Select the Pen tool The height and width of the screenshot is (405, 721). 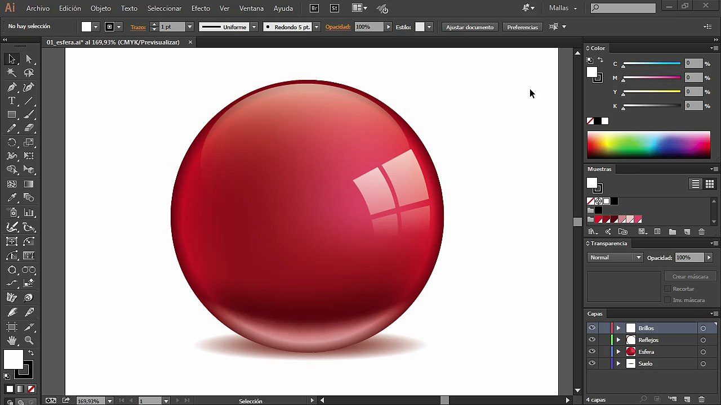tap(12, 87)
